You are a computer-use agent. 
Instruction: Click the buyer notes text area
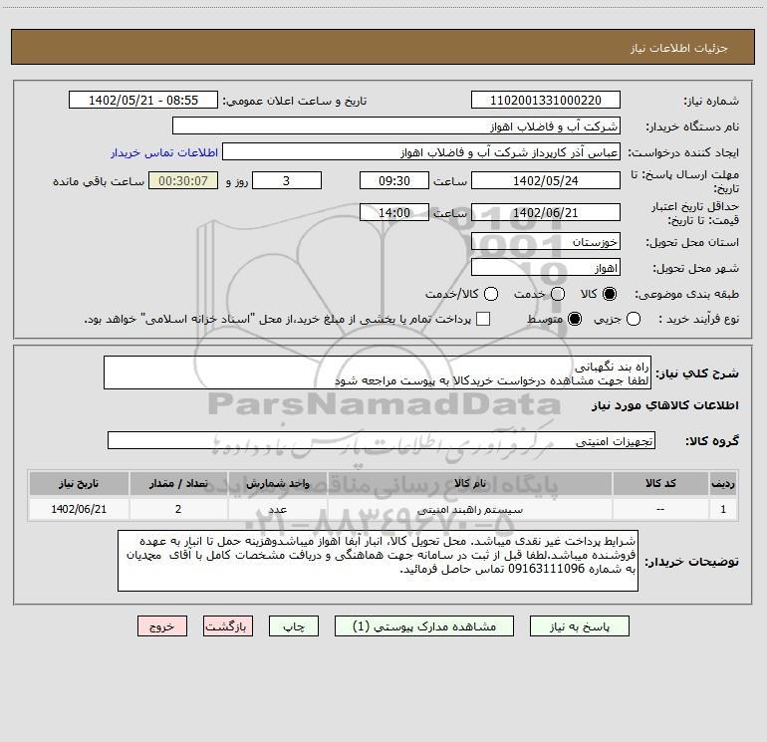pos(378,561)
